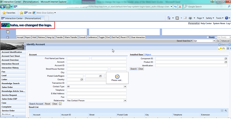
Task: Click the Personalize link
Action: (x=194, y=23)
